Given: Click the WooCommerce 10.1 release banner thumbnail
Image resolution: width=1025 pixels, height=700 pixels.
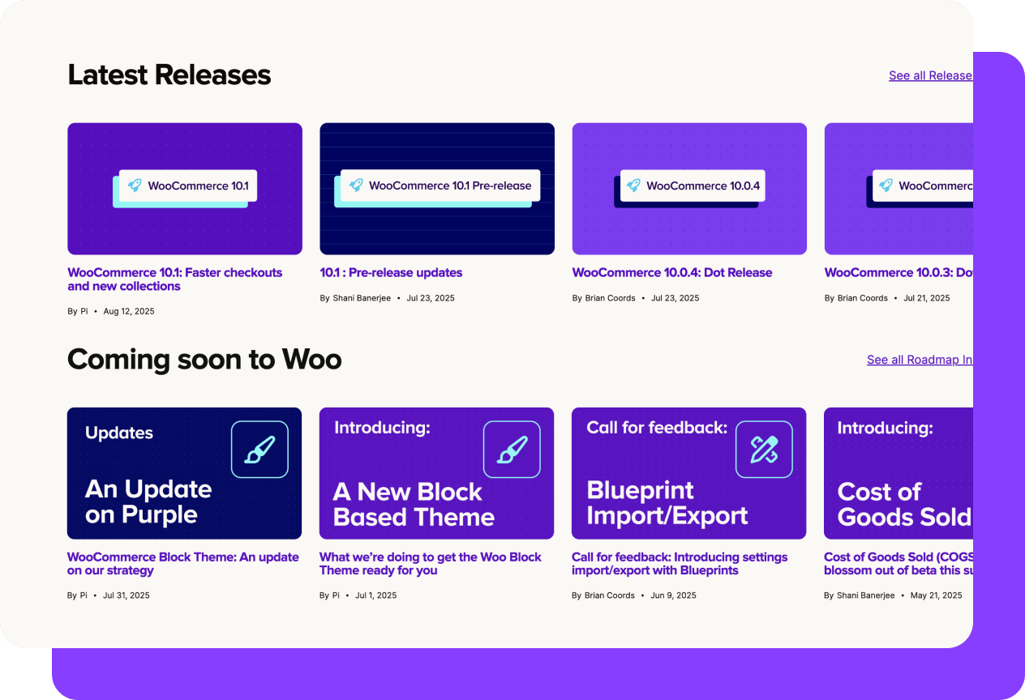Looking at the screenshot, I should (x=184, y=188).
